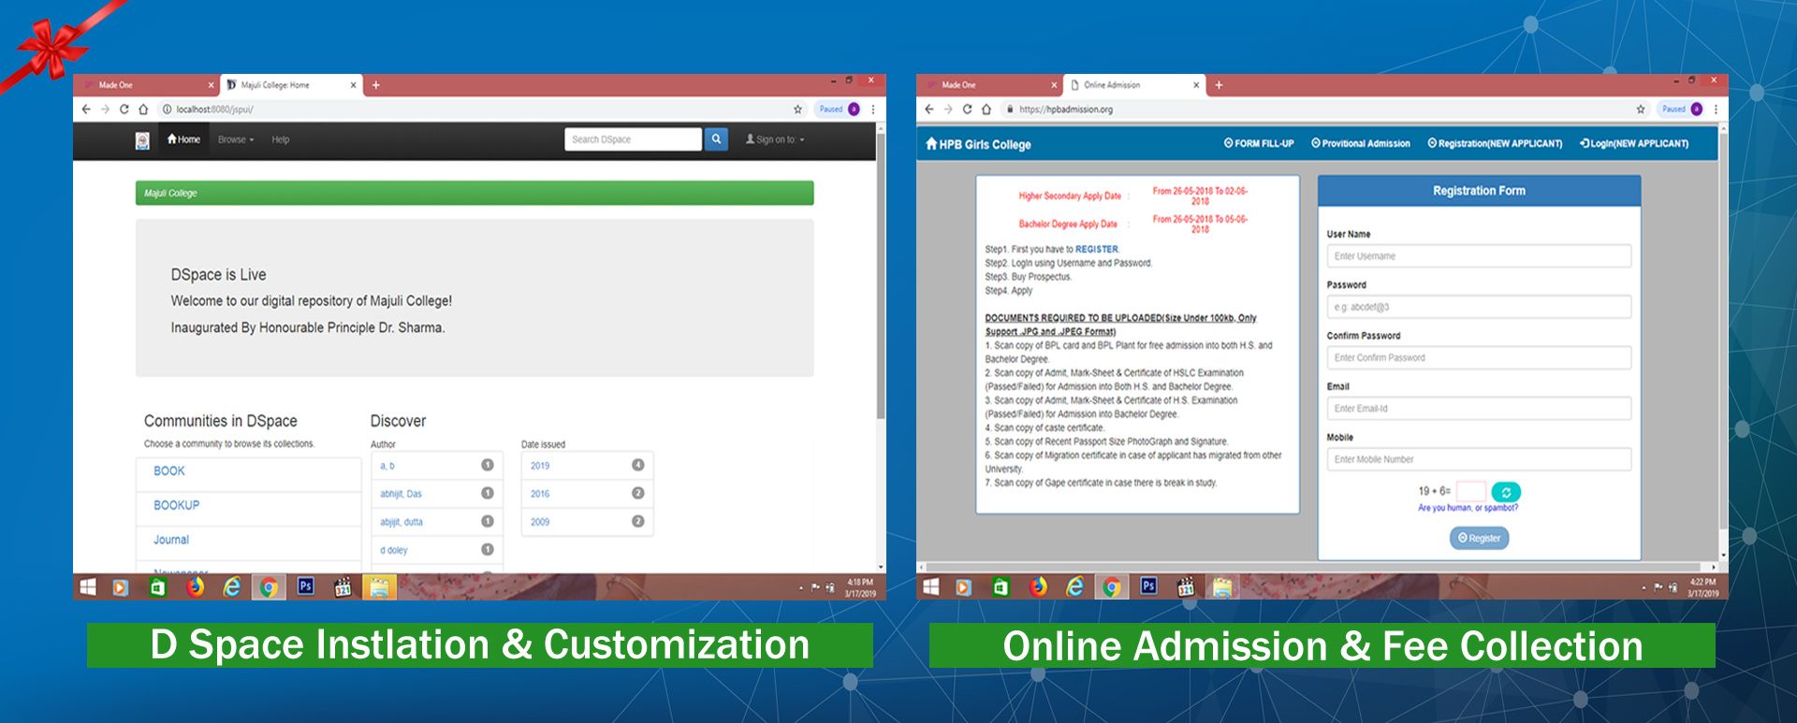
Task: Select the Majuli College Home tab
Action: click(x=290, y=85)
